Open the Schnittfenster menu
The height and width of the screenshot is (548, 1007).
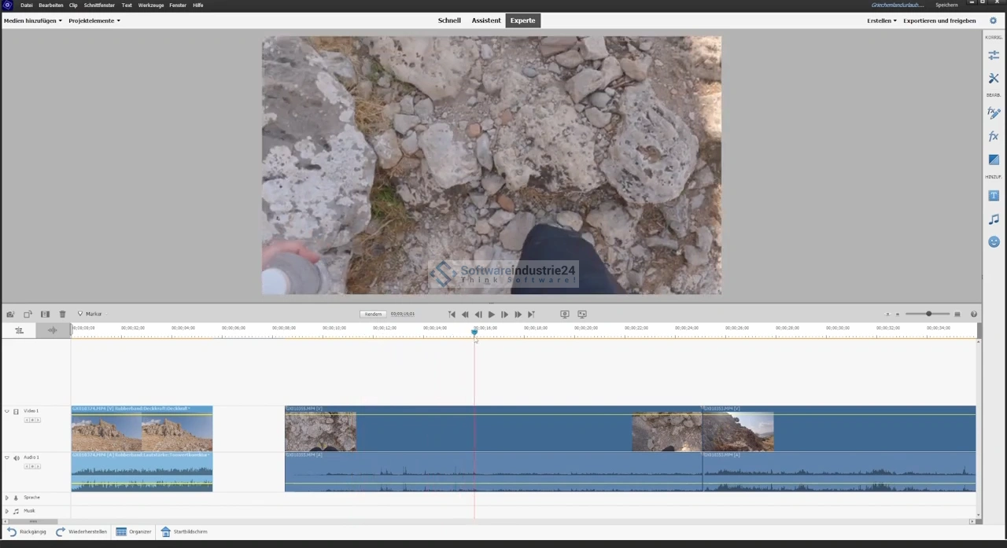(x=99, y=6)
